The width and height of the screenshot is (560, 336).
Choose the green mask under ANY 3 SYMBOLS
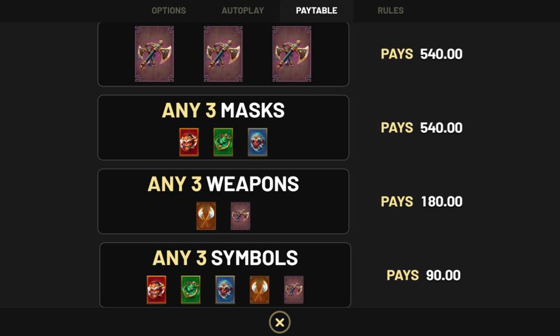pos(190,290)
